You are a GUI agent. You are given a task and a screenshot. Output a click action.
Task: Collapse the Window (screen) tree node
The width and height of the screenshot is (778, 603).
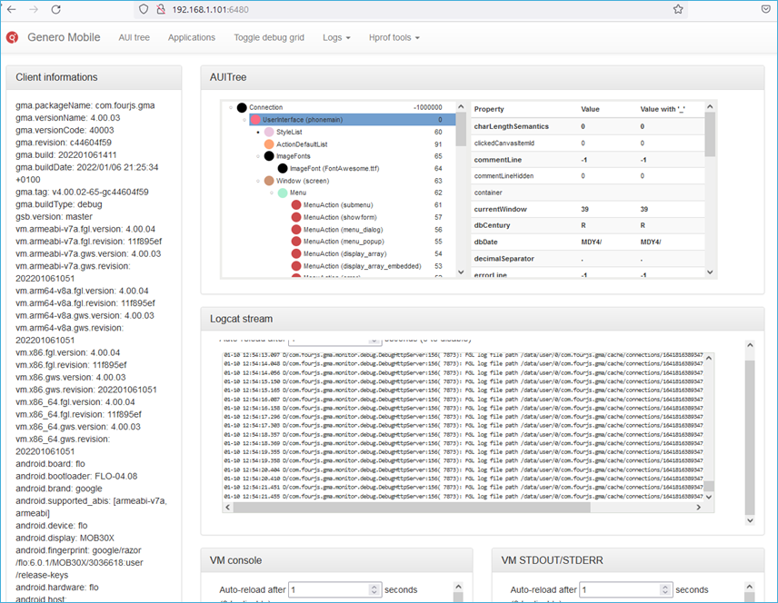(x=257, y=182)
